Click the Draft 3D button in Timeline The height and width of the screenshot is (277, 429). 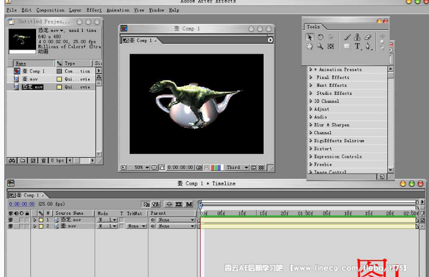(156, 204)
